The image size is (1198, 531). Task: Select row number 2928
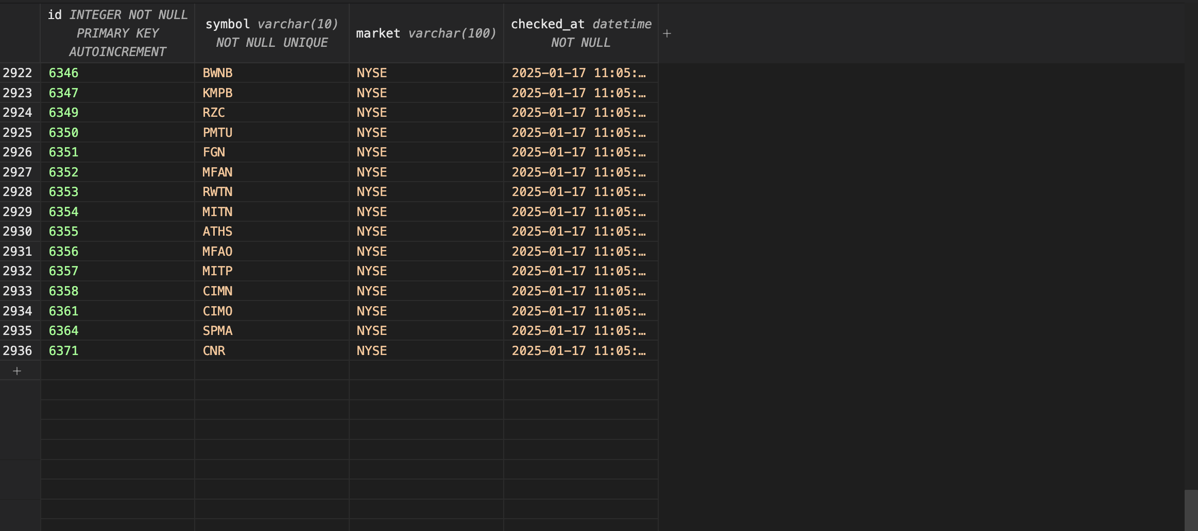pos(20,192)
